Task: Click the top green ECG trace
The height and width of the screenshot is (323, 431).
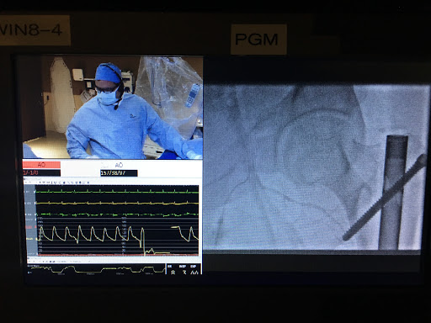Action: click(117, 192)
